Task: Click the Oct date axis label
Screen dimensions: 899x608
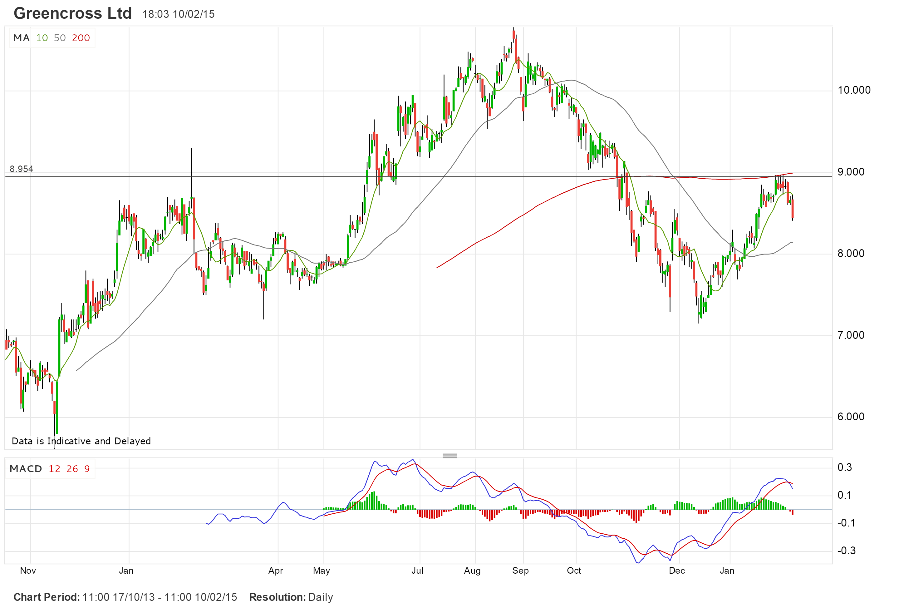Action: (x=574, y=571)
